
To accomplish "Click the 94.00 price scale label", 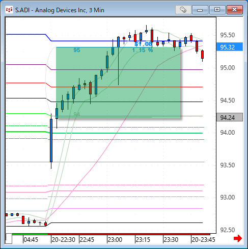I will [228, 133].
